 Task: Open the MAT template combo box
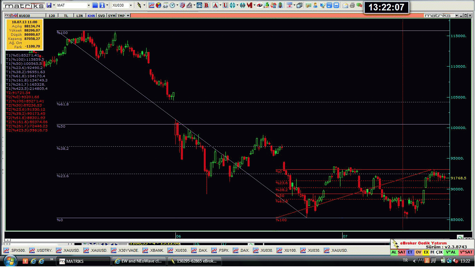point(73,5)
